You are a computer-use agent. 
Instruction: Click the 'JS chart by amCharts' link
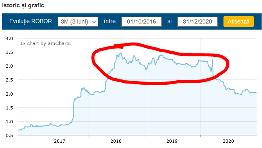tap(45, 43)
